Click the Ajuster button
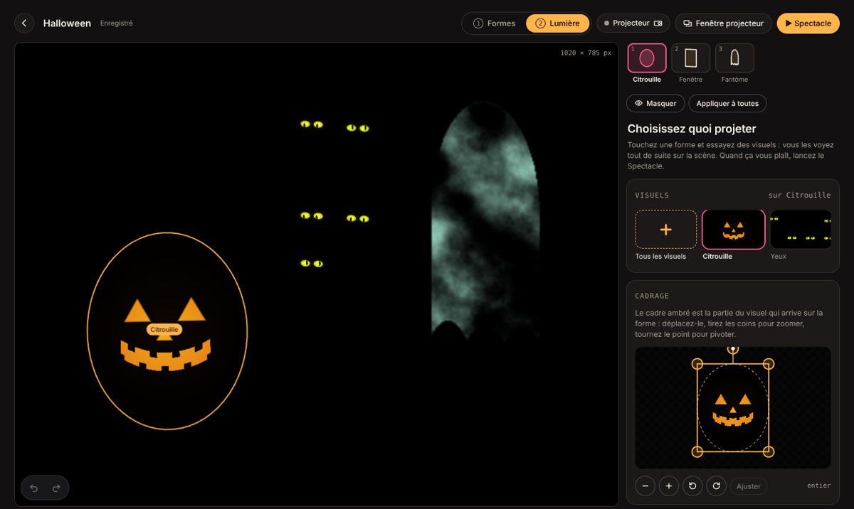This screenshot has width=854, height=509. (x=749, y=486)
